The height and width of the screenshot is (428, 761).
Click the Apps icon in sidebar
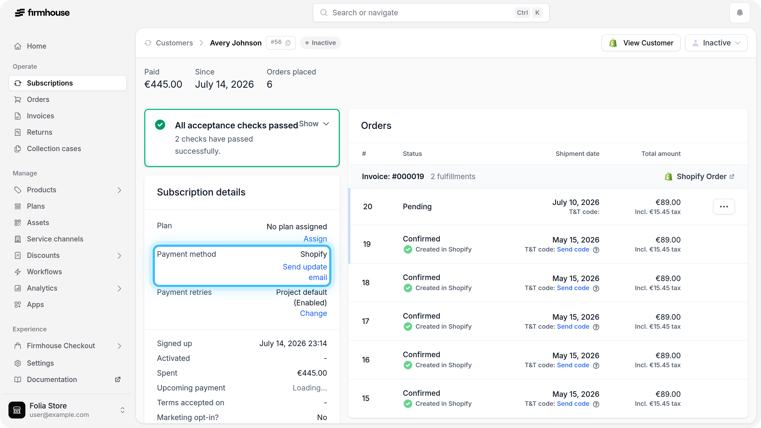[x=18, y=305]
